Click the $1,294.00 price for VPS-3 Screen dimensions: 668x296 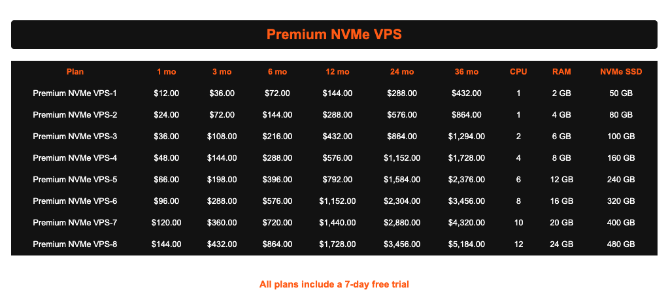[467, 137]
